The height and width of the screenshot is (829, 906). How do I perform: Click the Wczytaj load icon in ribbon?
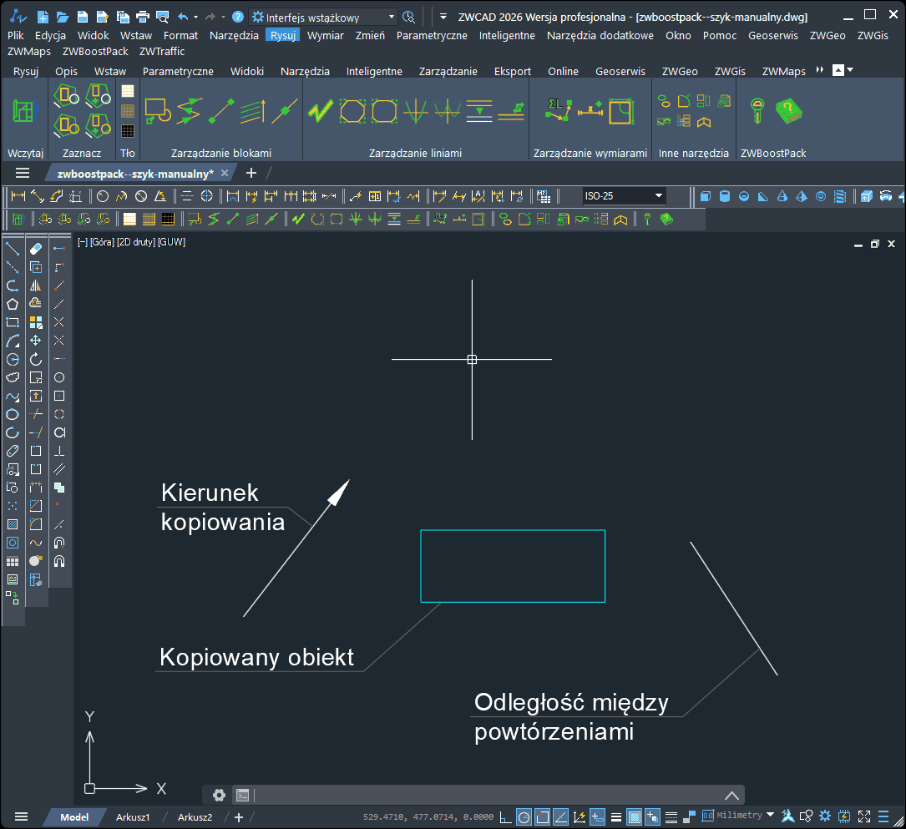(x=24, y=112)
